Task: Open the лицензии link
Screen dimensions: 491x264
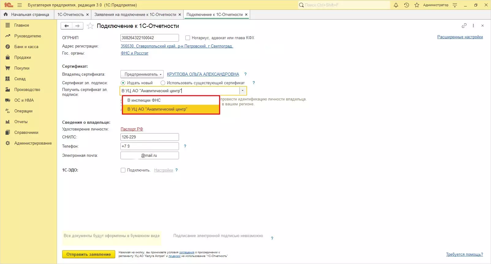Action: tap(174, 256)
